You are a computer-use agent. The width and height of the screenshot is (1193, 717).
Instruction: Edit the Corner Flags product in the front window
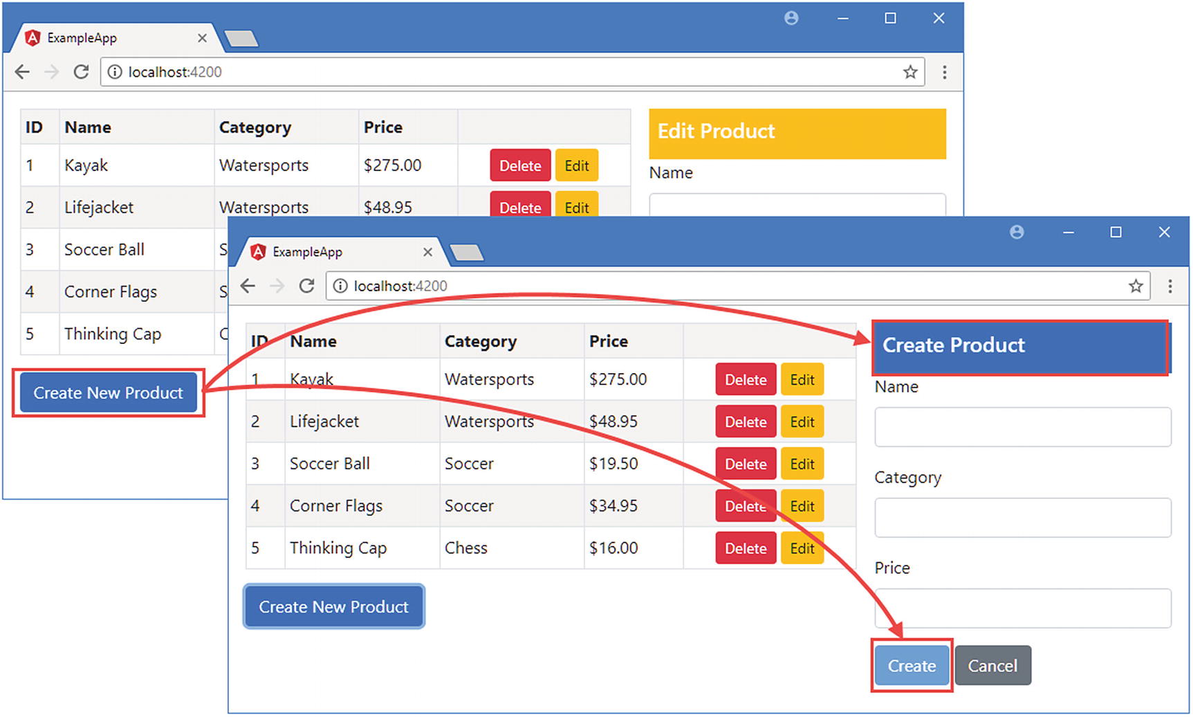click(802, 506)
